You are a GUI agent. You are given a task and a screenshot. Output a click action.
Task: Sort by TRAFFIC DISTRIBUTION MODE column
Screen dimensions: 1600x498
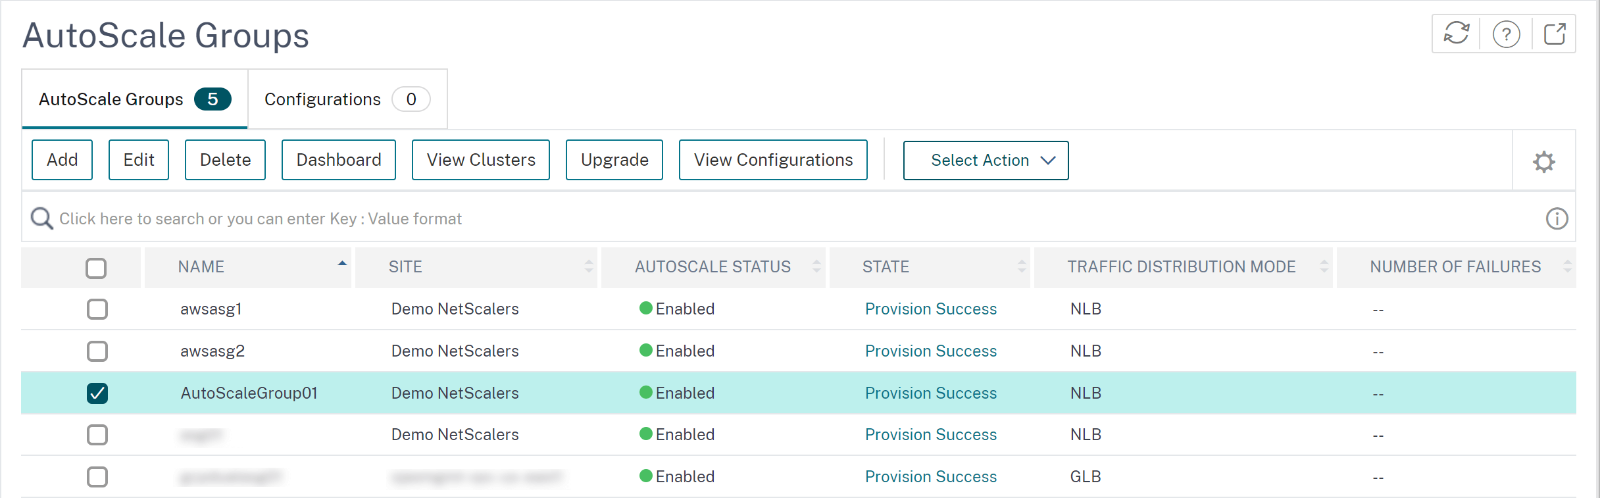1183,267
